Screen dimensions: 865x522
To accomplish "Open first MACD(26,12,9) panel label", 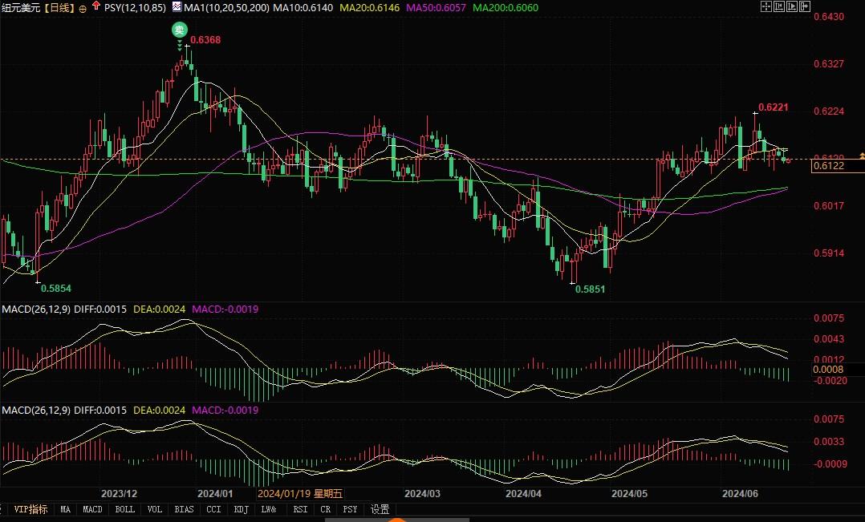I will point(35,309).
